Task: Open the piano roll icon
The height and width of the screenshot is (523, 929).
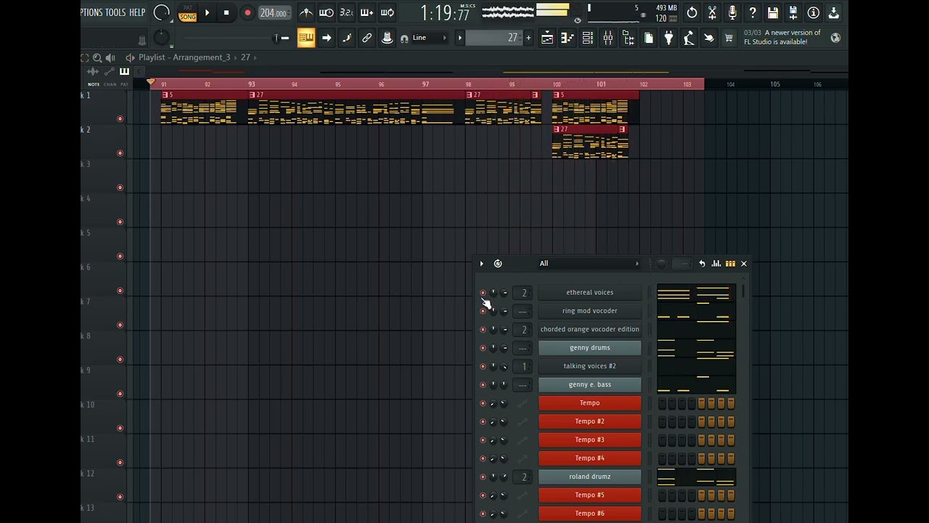Action: [568, 38]
